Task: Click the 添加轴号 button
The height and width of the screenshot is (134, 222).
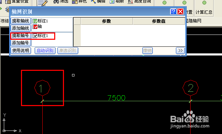Action: 21,43
